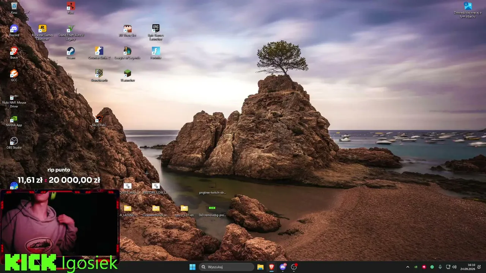Screen dimensions: 486x273
Task: Click the Rockstar Games Launcher shortcut
Action: [43, 33]
